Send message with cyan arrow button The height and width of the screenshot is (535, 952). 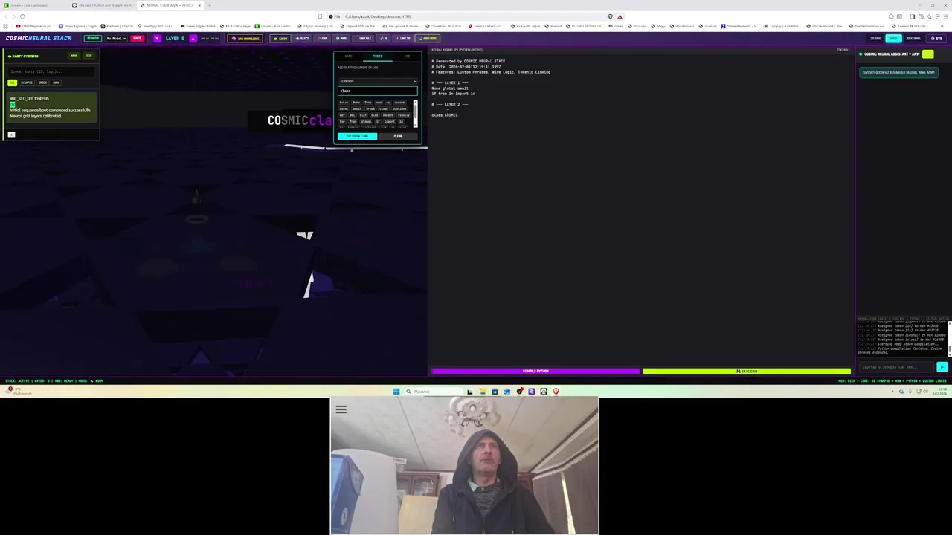point(942,367)
